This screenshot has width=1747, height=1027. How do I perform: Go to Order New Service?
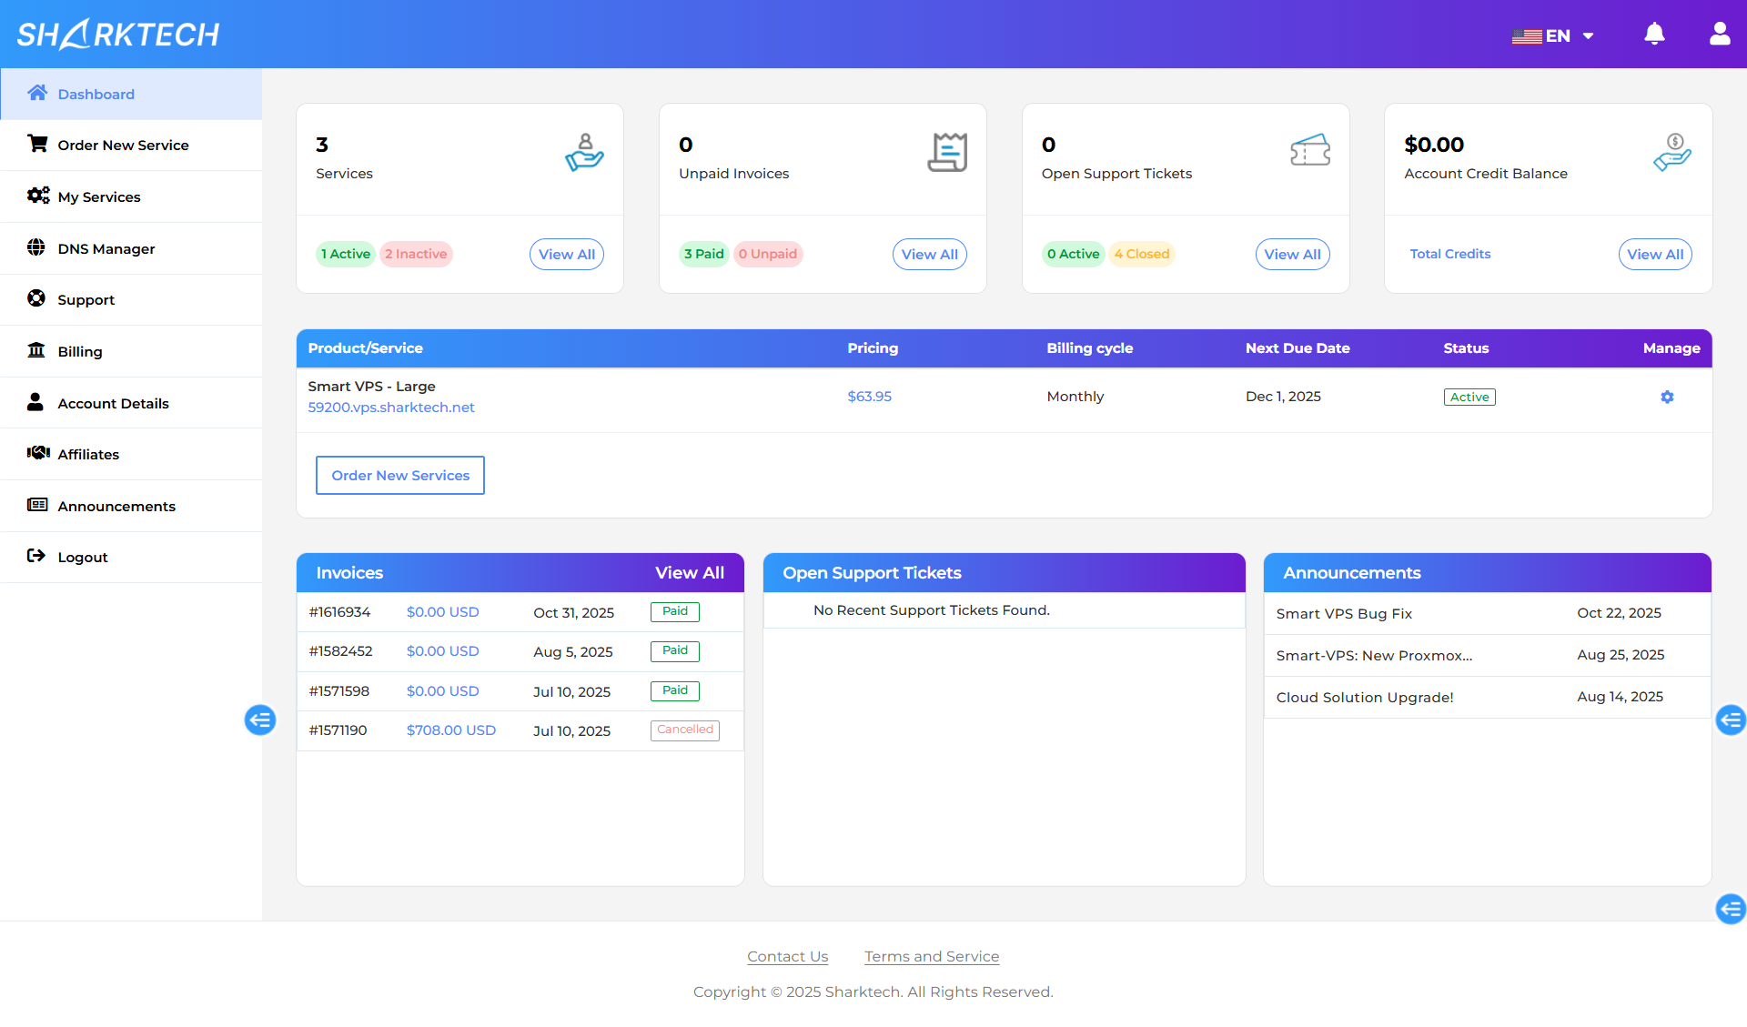click(131, 145)
